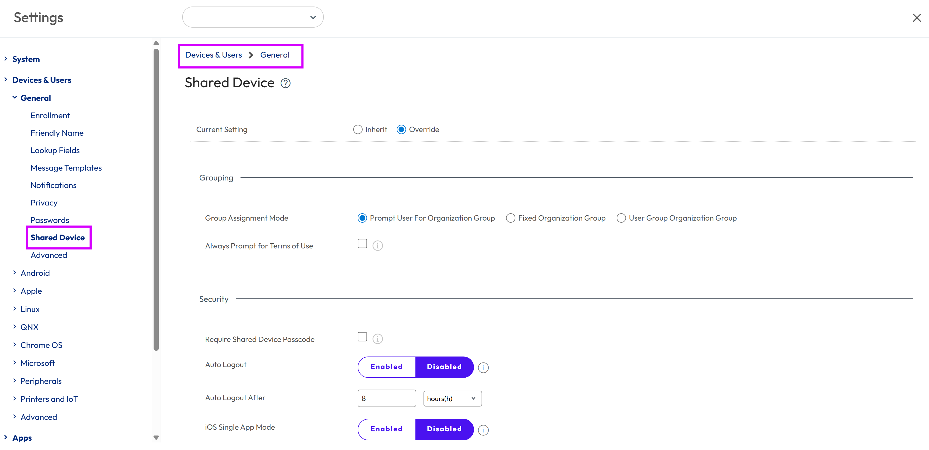Click info icon beside iOS Single App Mode

pyautogui.click(x=483, y=430)
